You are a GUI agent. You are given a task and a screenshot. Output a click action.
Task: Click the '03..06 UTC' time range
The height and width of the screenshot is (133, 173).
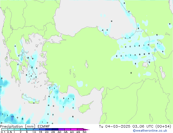143,126
